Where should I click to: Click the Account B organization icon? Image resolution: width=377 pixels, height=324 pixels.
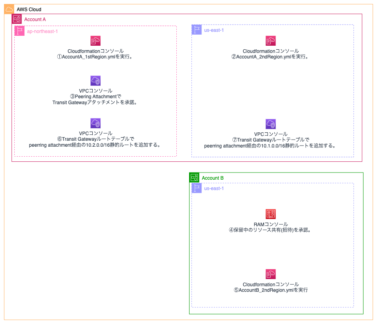coord(194,177)
